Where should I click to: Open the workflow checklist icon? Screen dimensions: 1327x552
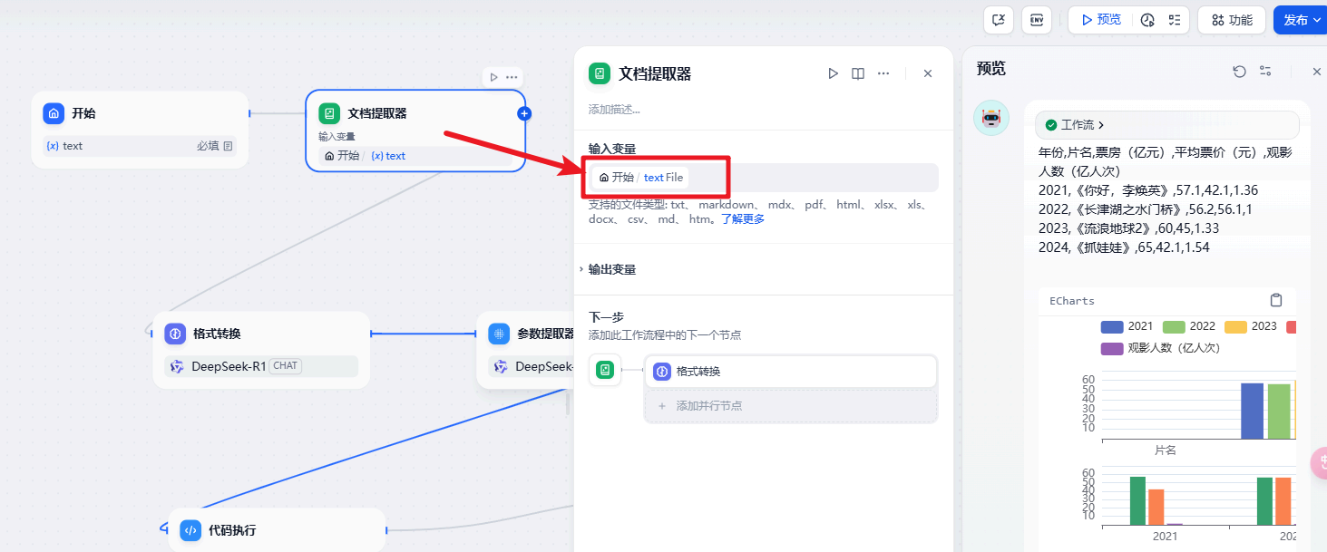click(1175, 20)
